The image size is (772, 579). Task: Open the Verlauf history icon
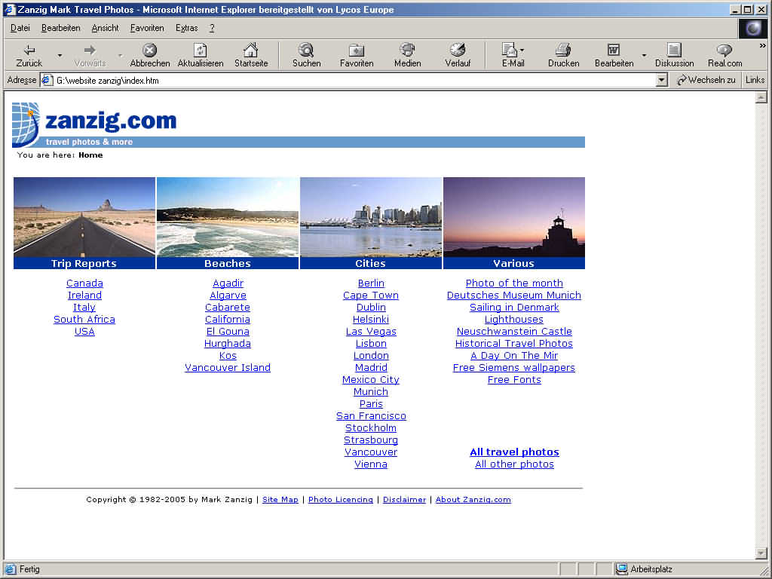[457, 51]
